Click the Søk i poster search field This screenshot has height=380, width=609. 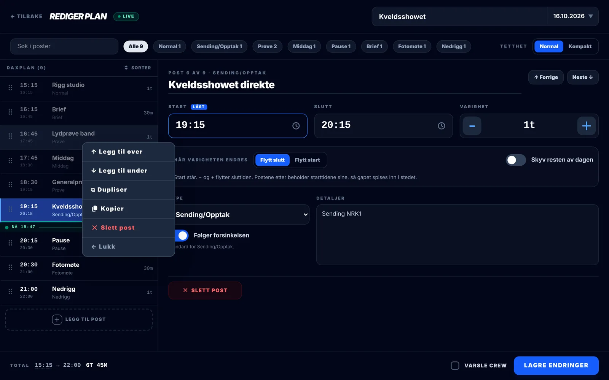click(x=64, y=46)
